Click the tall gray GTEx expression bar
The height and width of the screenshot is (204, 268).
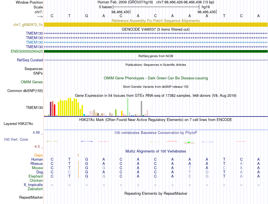(x=141, y=108)
